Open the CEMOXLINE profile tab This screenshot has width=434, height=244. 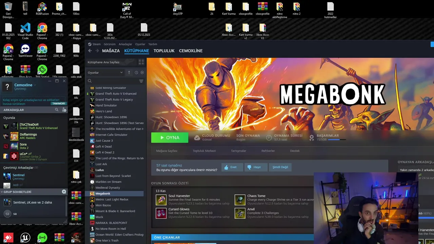(x=191, y=50)
